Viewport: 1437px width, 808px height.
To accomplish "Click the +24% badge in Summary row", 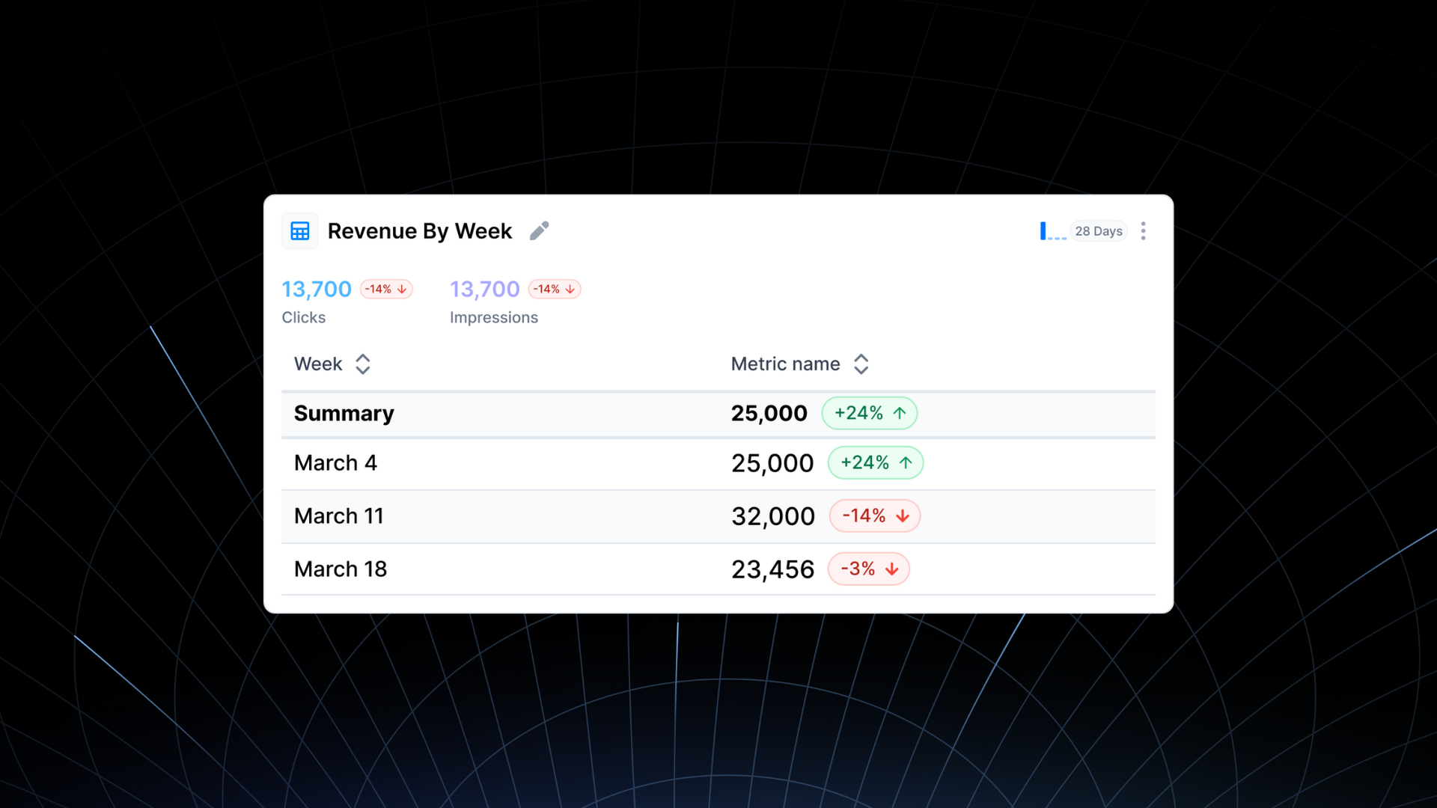I will pos(870,413).
